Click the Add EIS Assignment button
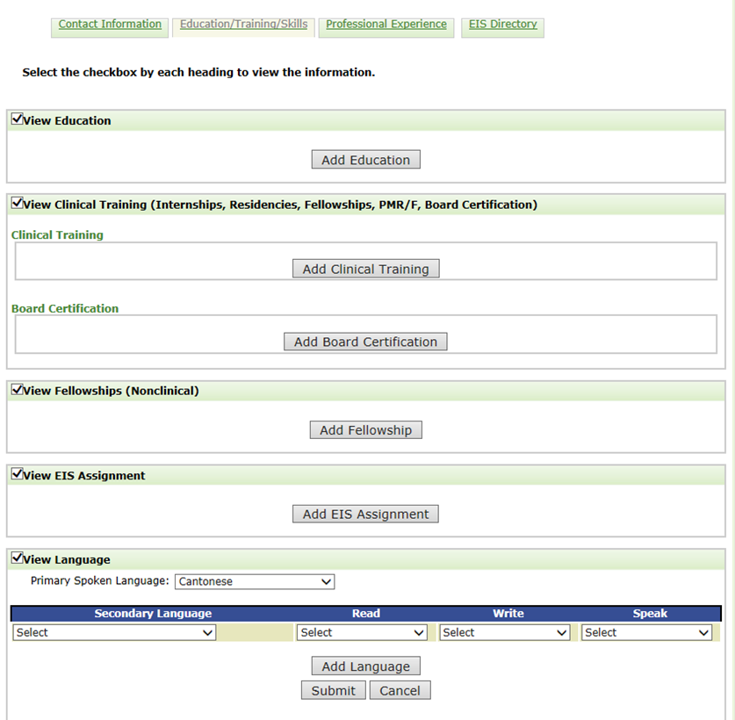Screen dimensions: 735x720 (365, 514)
